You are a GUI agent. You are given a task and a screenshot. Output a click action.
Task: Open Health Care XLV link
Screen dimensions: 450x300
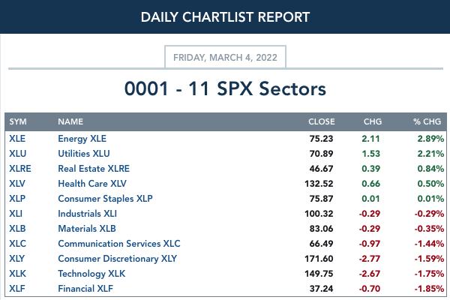coord(92,184)
